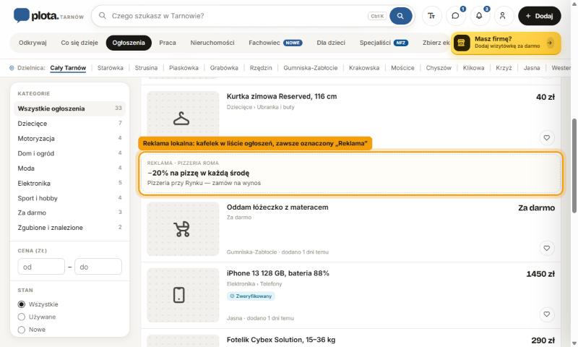Click the price 'od' minimum field
The height and width of the screenshot is (347, 578).
41,267
